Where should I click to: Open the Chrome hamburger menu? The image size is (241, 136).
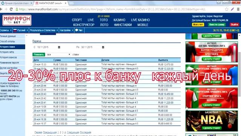(238, 9)
